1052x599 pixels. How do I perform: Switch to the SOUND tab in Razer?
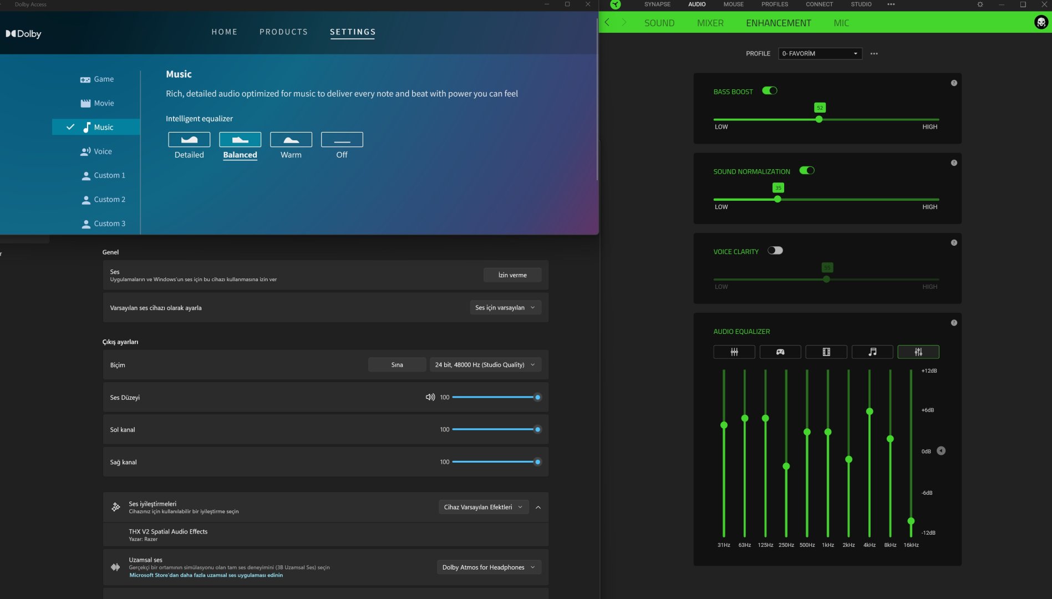tap(659, 23)
